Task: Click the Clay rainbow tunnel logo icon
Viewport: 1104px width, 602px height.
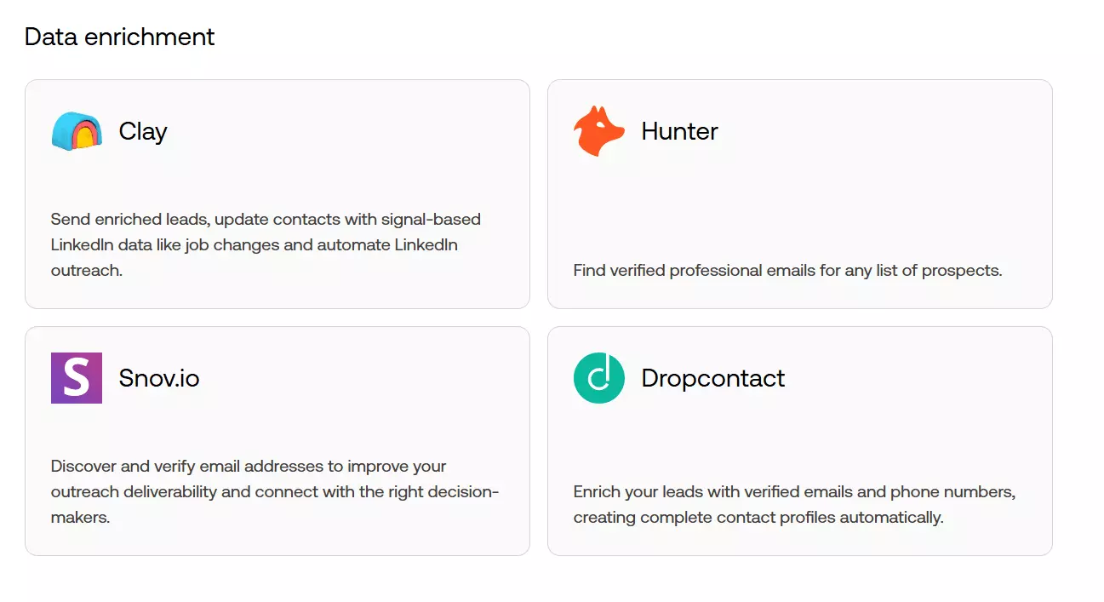Action: coord(76,132)
